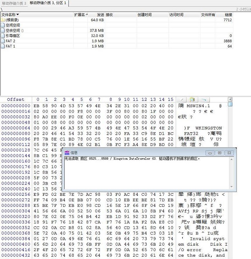Click the 'ce the disk, and' decoded text
Viewport: 251px width, 259px height.
pos(202,255)
